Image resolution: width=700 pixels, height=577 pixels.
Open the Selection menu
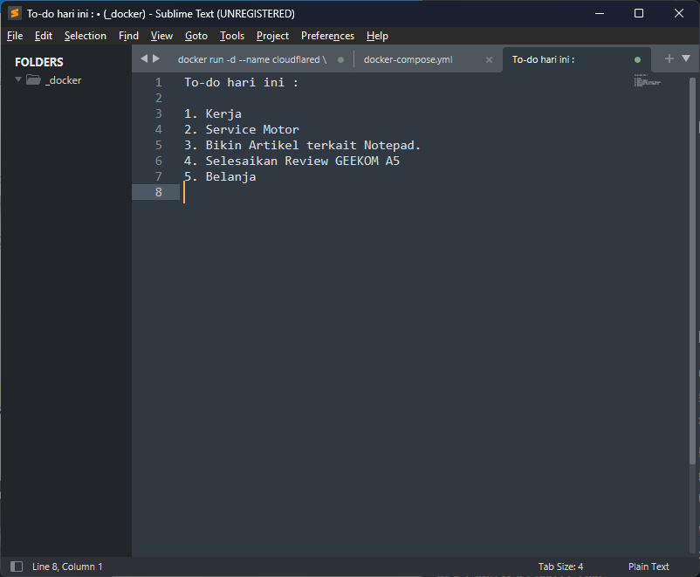[85, 36]
